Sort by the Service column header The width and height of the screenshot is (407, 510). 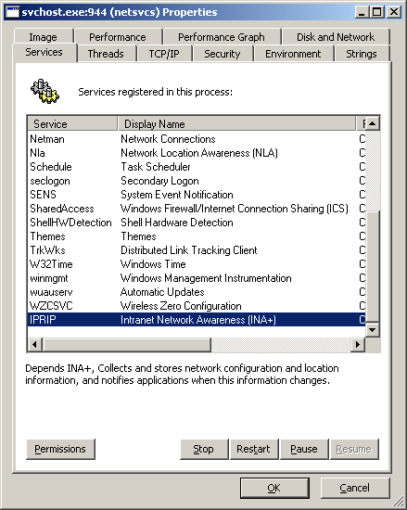pyautogui.click(x=72, y=124)
